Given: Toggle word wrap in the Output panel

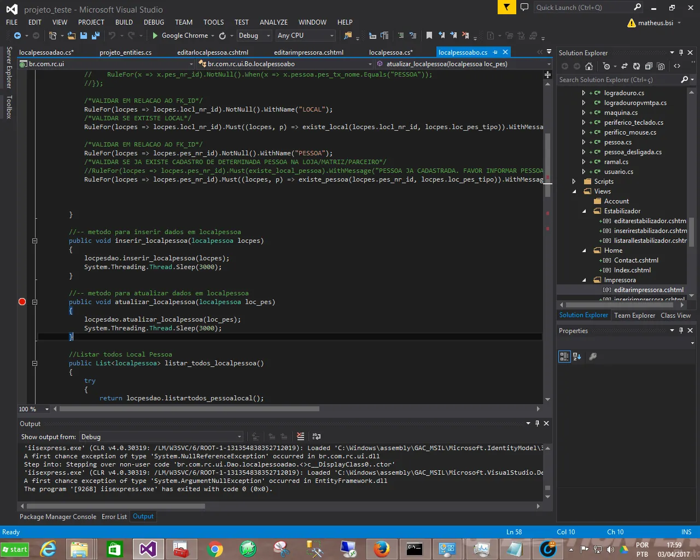Looking at the screenshot, I should (x=317, y=436).
